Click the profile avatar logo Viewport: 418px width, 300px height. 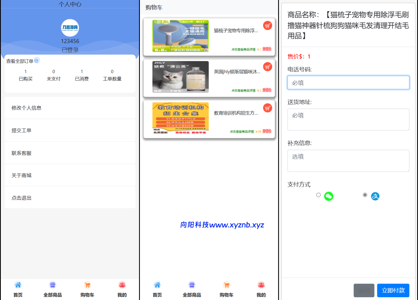click(x=70, y=28)
